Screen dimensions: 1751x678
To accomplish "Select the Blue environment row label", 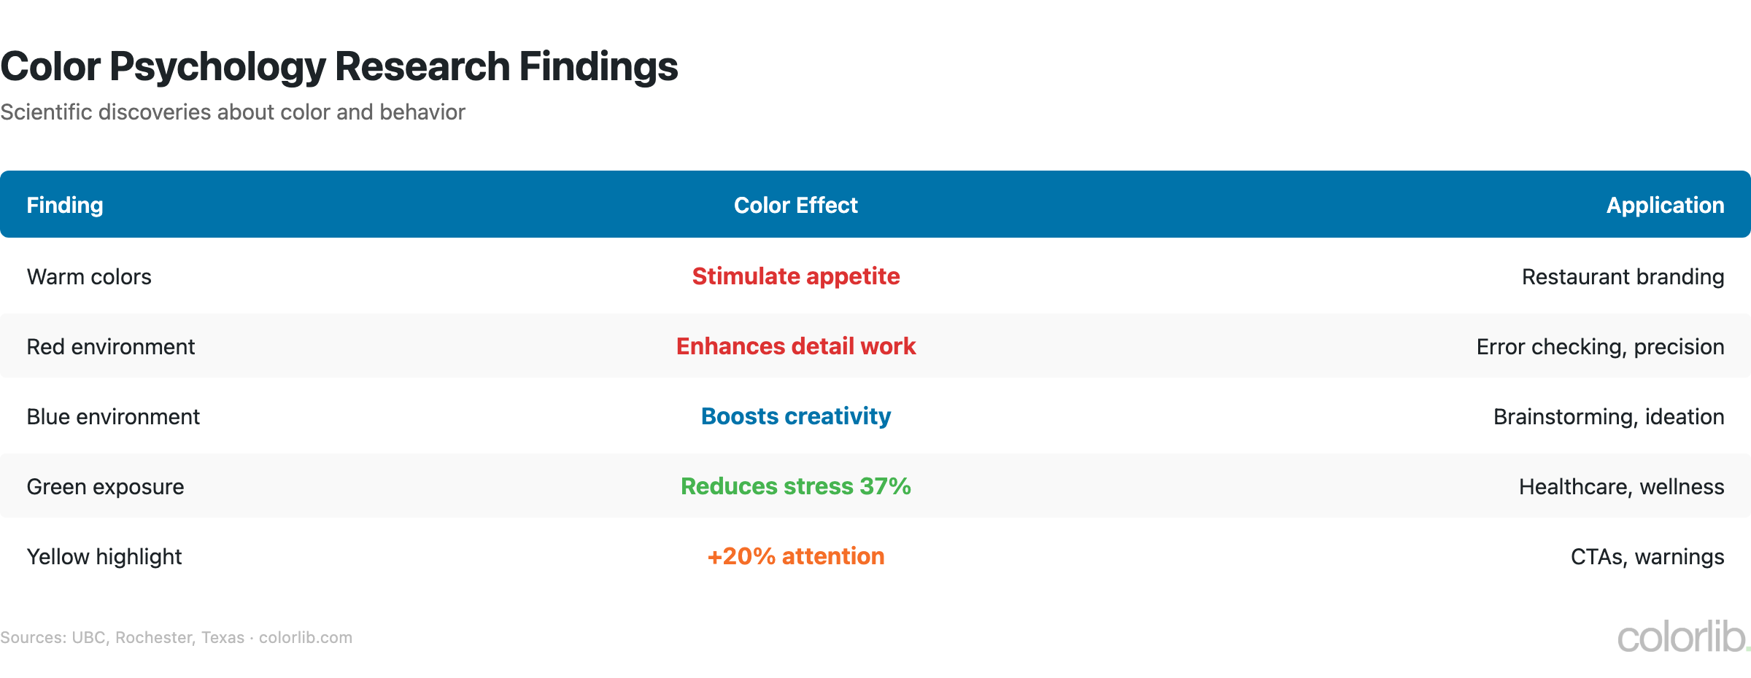I will 113,417.
